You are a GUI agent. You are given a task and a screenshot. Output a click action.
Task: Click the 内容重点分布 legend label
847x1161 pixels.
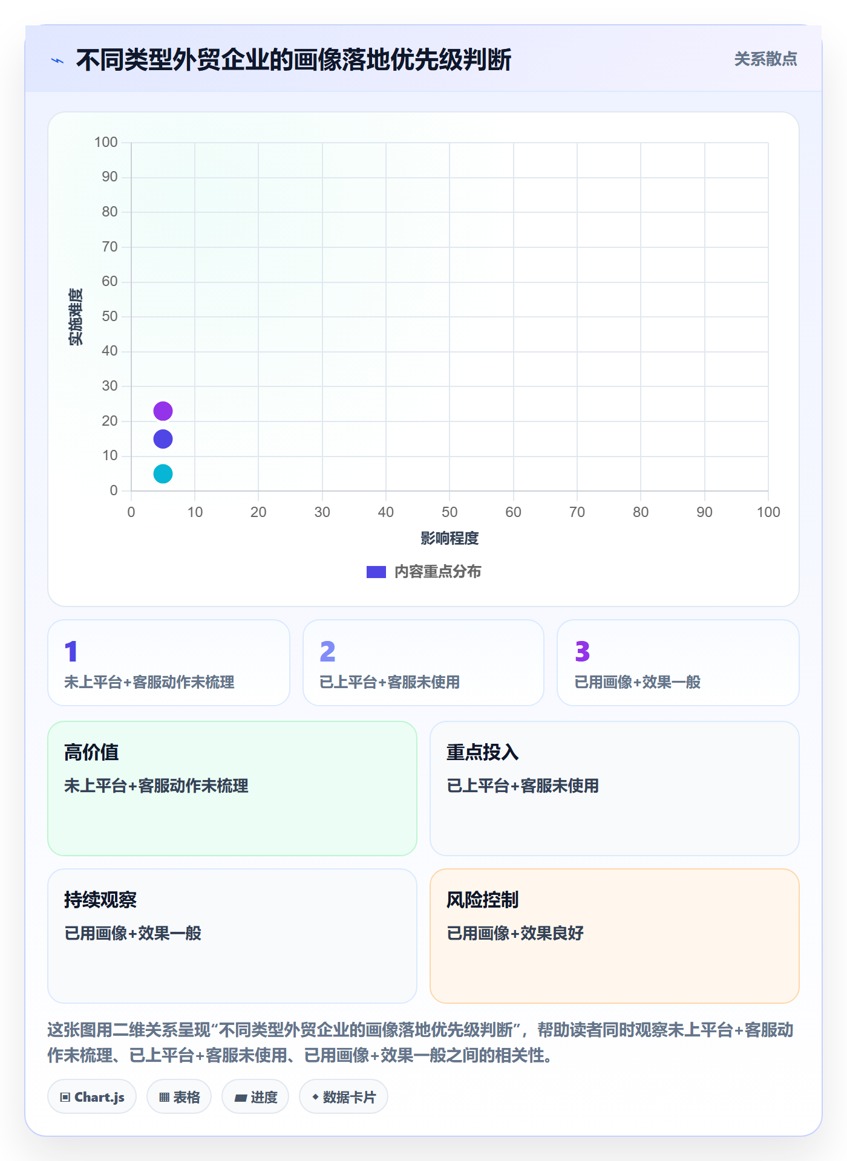point(437,572)
